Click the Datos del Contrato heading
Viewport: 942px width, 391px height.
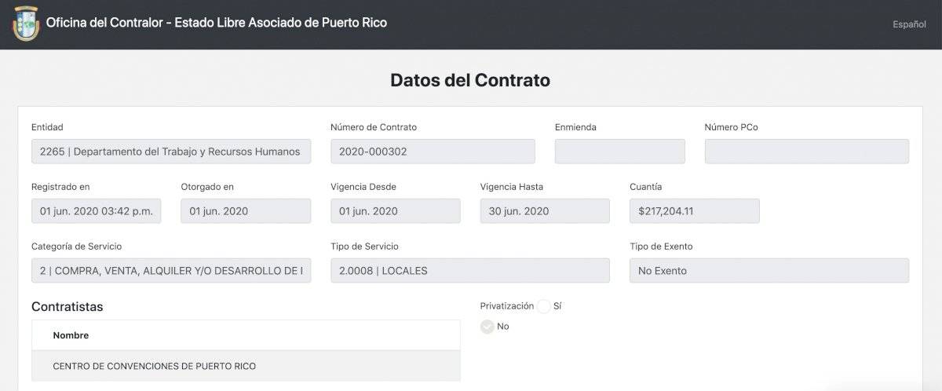(x=470, y=80)
